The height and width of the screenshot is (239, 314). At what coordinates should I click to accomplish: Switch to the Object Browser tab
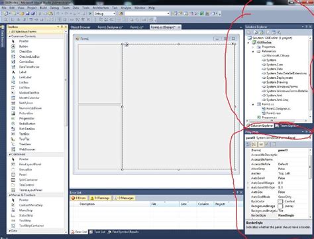[x=80, y=27]
